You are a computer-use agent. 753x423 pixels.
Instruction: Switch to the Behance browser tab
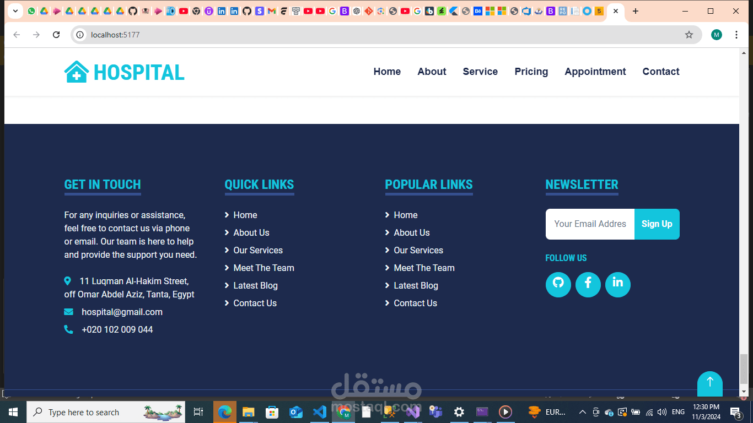click(x=478, y=11)
